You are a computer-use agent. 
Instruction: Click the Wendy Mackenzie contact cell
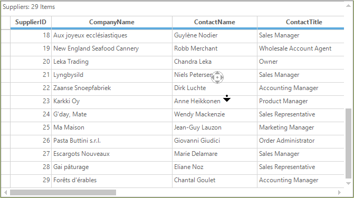215,114
